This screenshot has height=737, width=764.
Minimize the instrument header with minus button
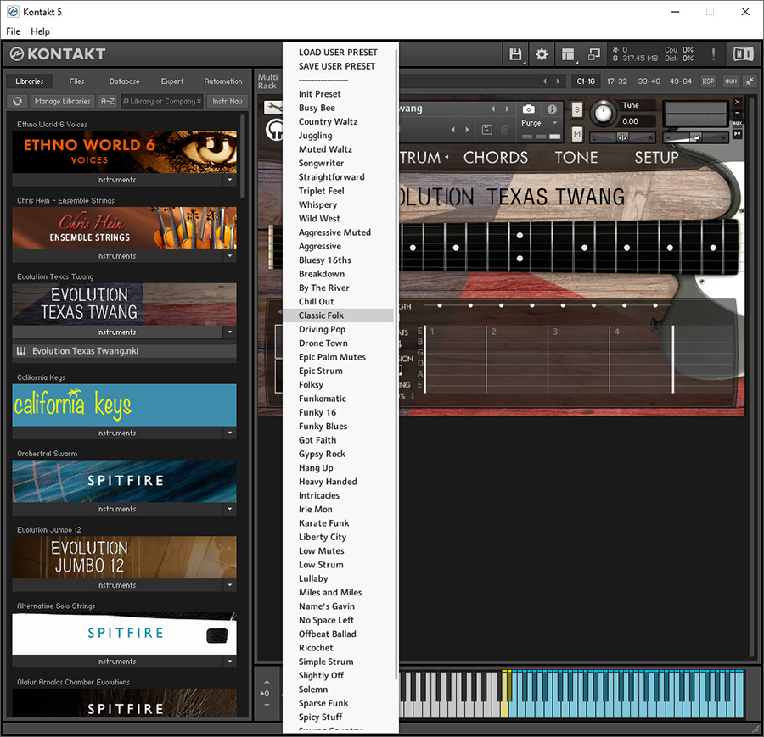coord(737,113)
